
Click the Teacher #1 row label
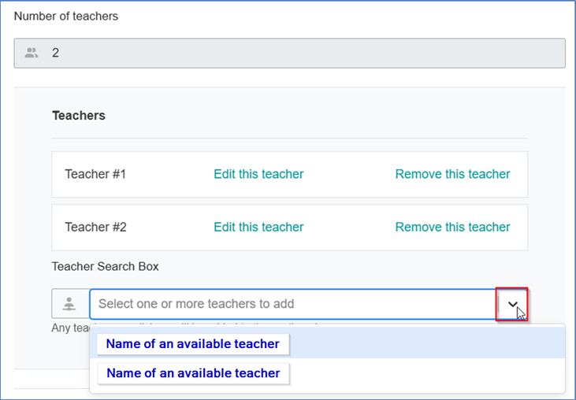pos(95,174)
